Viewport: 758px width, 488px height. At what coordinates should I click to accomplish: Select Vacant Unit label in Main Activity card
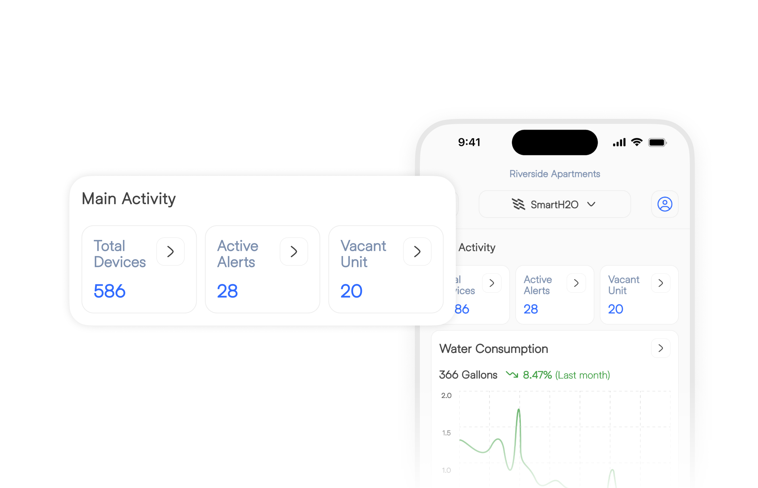point(363,254)
